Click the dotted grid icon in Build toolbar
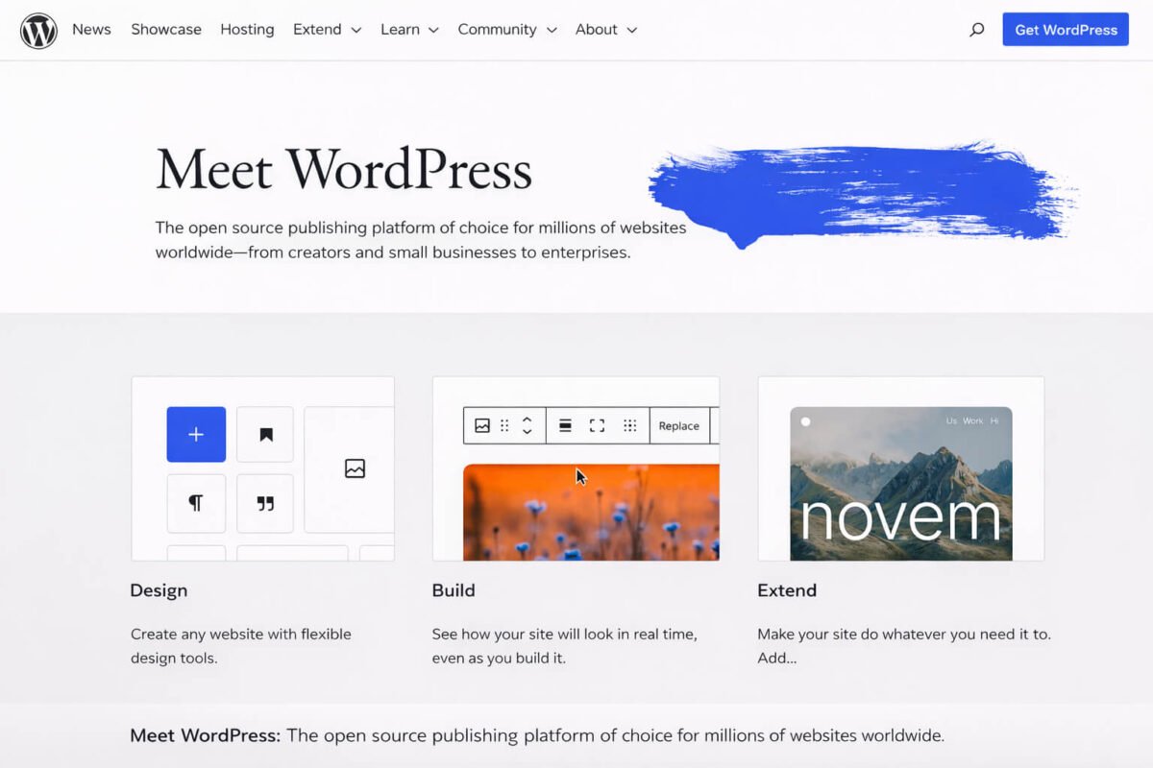This screenshot has width=1153, height=768. [630, 425]
